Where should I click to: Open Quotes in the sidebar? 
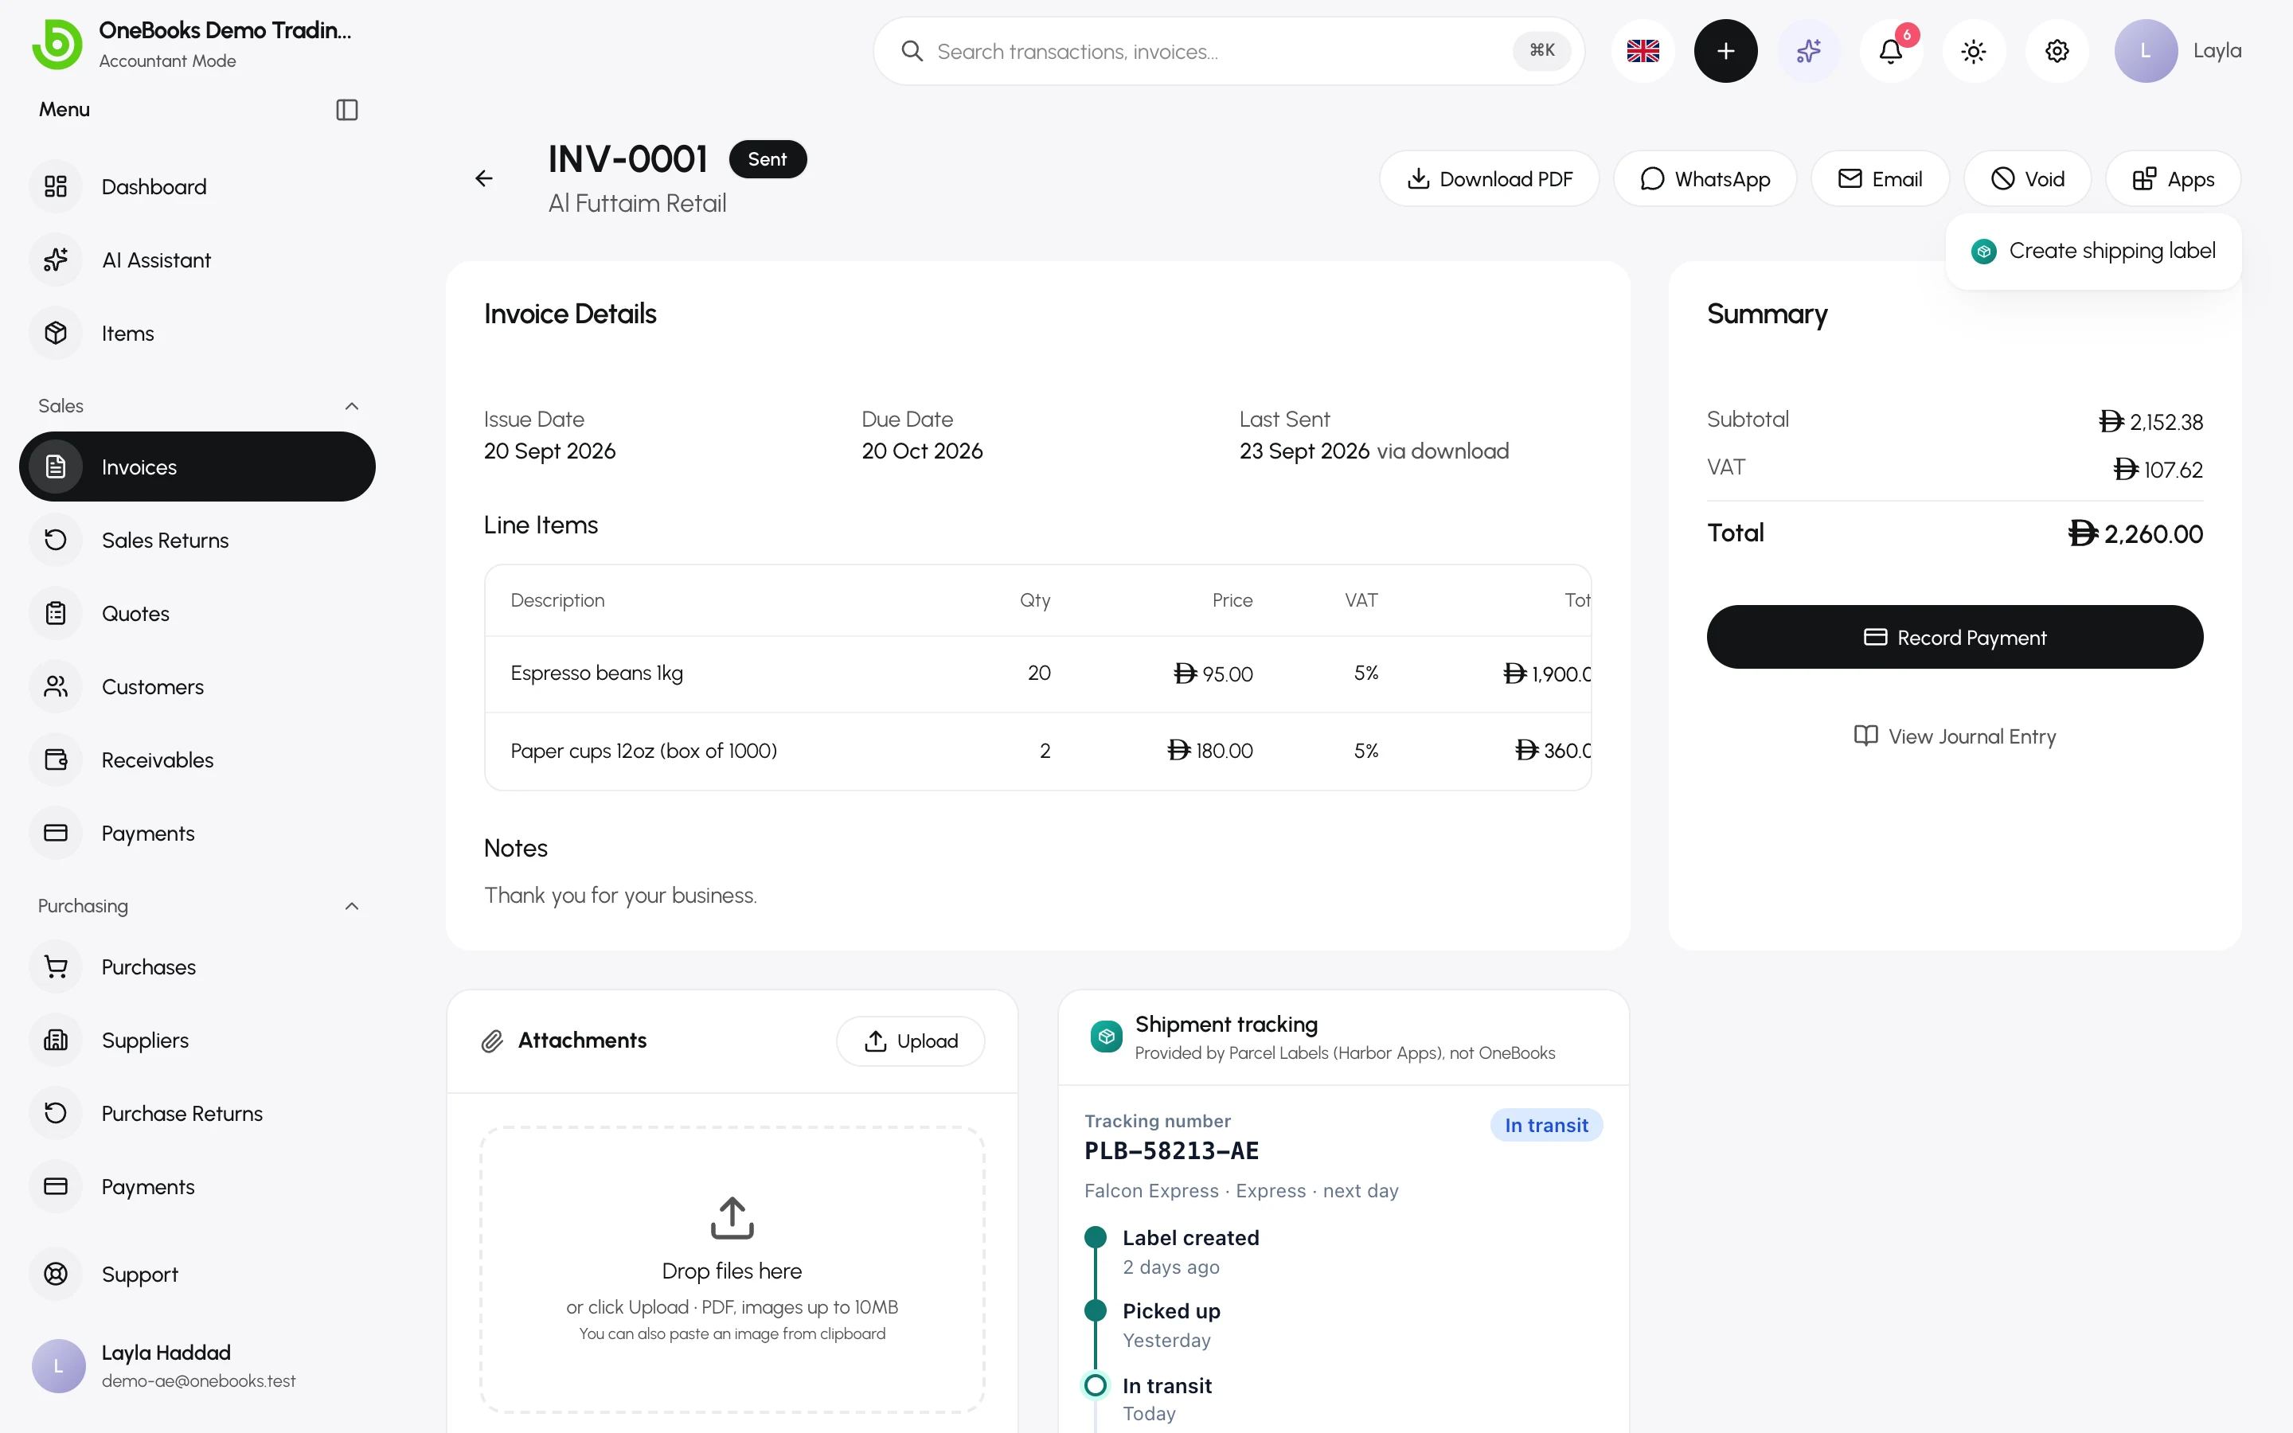(x=197, y=613)
